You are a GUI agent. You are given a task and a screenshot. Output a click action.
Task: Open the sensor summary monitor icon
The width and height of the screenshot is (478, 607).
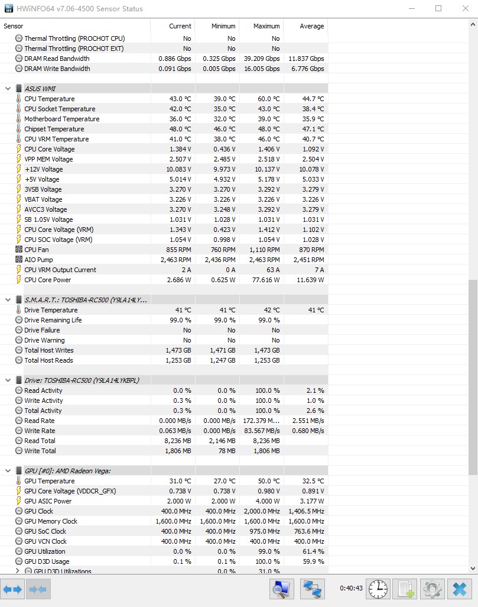(x=281, y=589)
